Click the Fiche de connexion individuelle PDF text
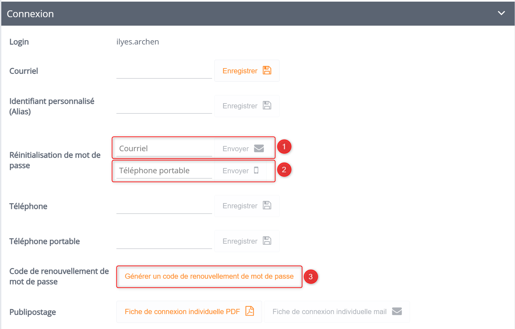 [x=182, y=311]
